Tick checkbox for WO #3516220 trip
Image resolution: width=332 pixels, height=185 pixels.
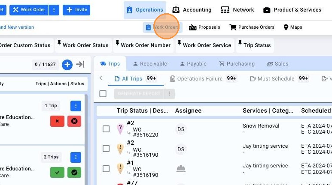[106, 129]
